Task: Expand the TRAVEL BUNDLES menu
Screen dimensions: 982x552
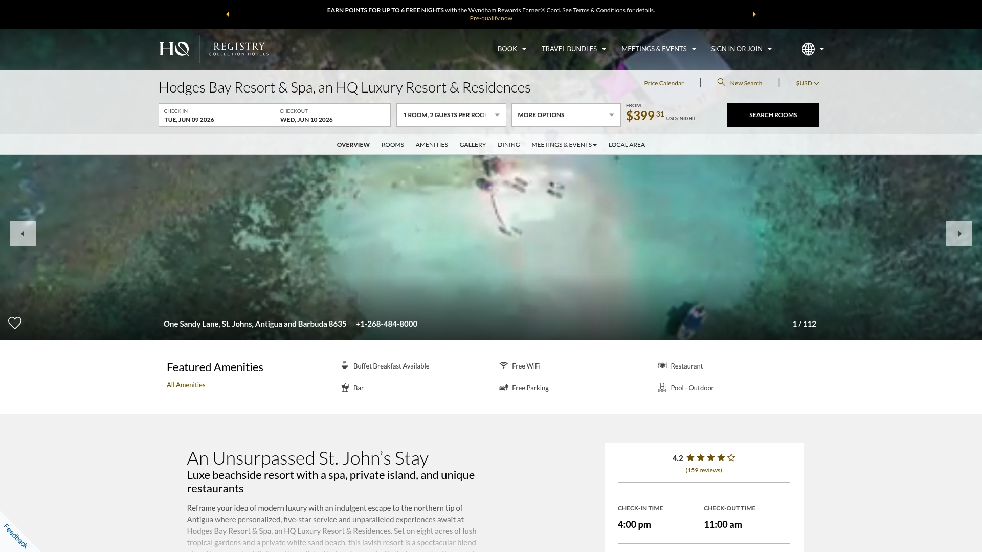Action: 574,49
